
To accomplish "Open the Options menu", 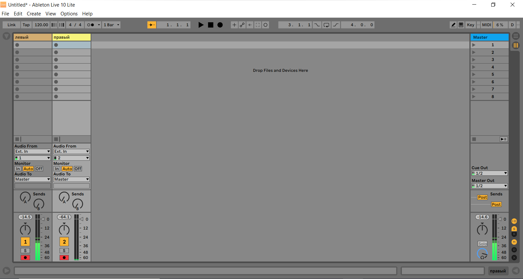I will (x=69, y=14).
